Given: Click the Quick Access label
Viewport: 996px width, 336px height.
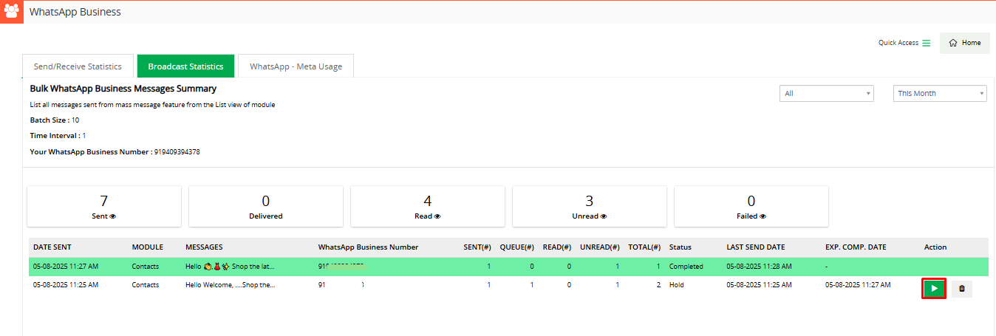Looking at the screenshot, I should pyautogui.click(x=898, y=43).
